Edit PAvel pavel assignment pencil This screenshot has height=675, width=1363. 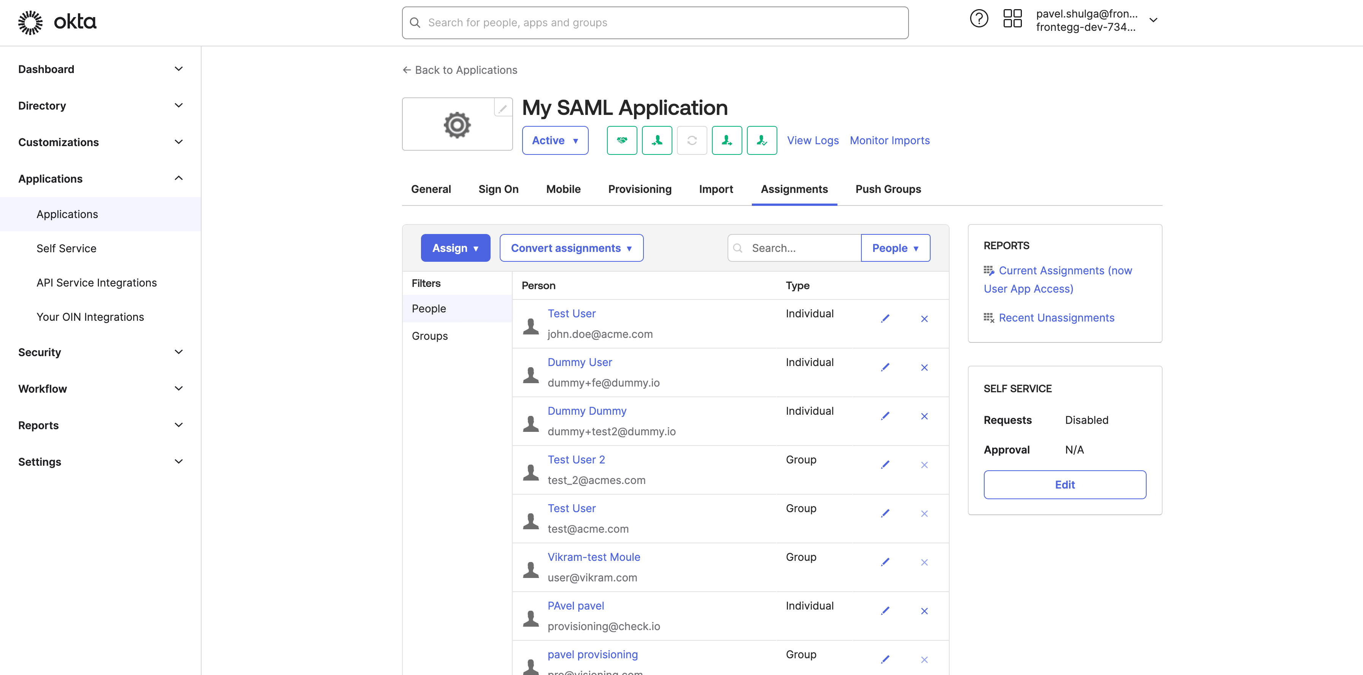[885, 611]
